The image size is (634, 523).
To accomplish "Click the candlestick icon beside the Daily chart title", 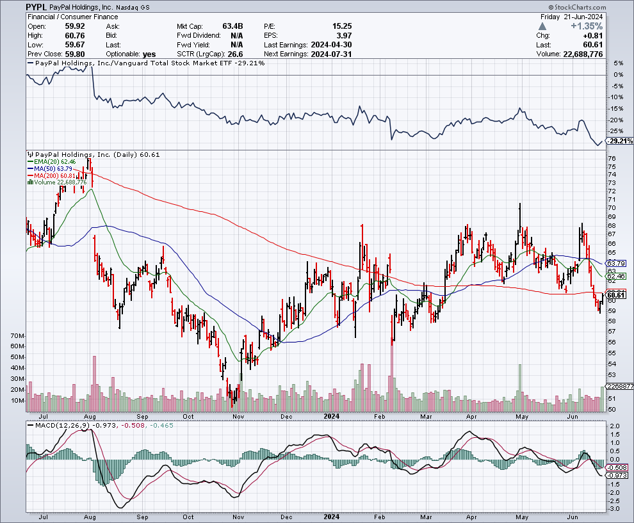I will coord(30,154).
